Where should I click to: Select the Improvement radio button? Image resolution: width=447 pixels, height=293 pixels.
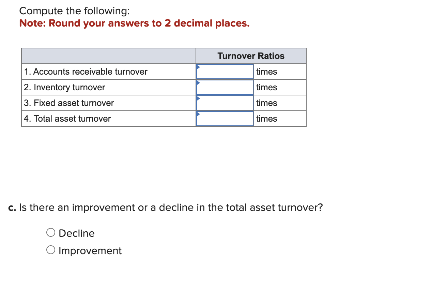(50, 249)
